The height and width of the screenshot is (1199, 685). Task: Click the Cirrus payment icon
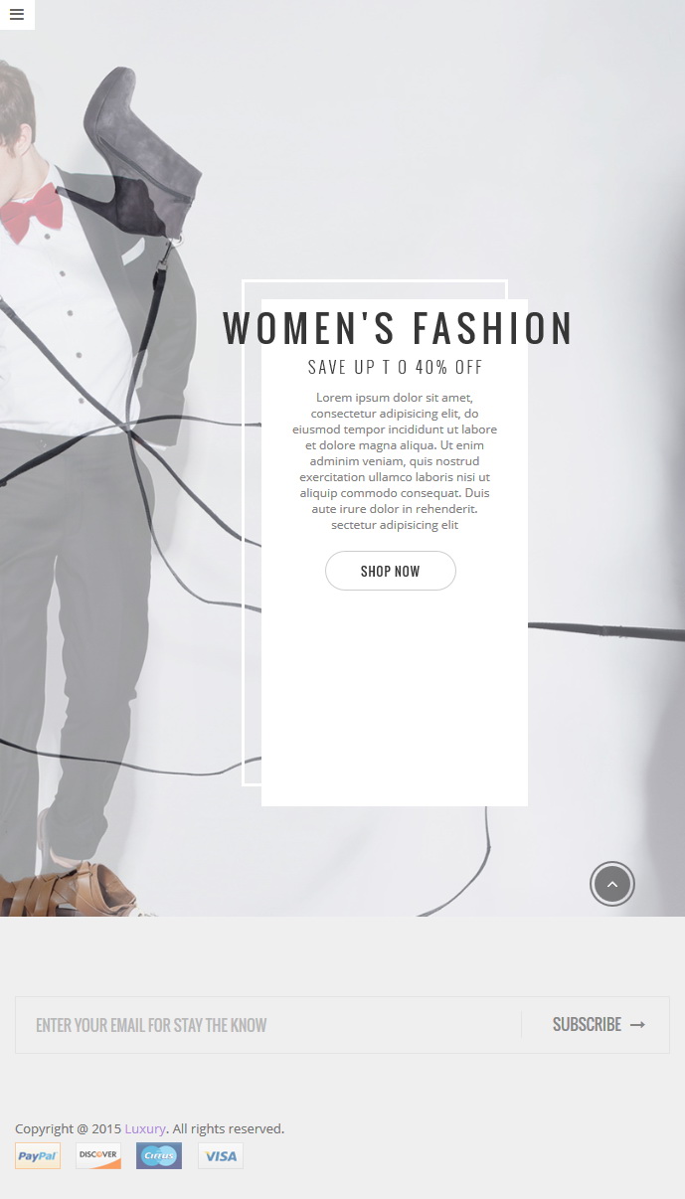click(159, 1156)
